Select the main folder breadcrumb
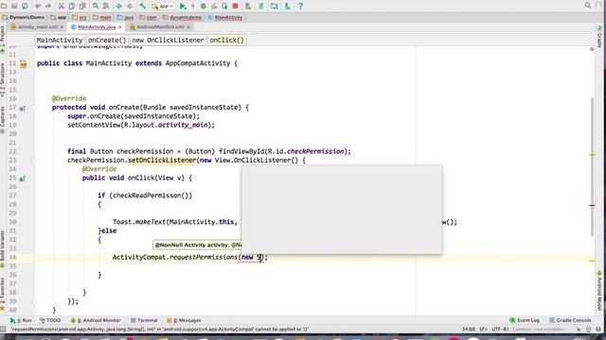Viewport: 606px width, 340px height. coord(102,17)
